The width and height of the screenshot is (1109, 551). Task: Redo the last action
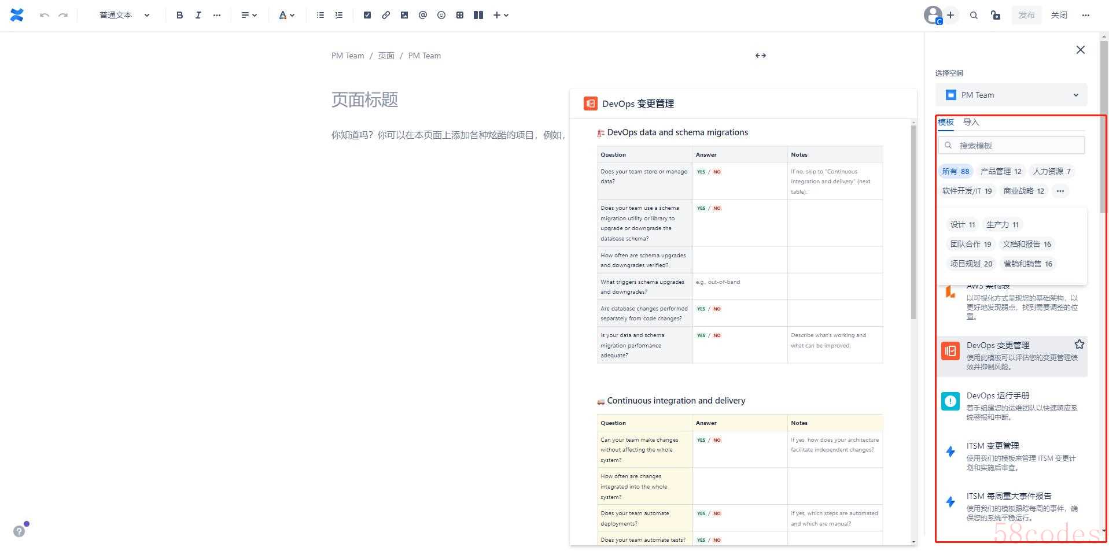63,15
